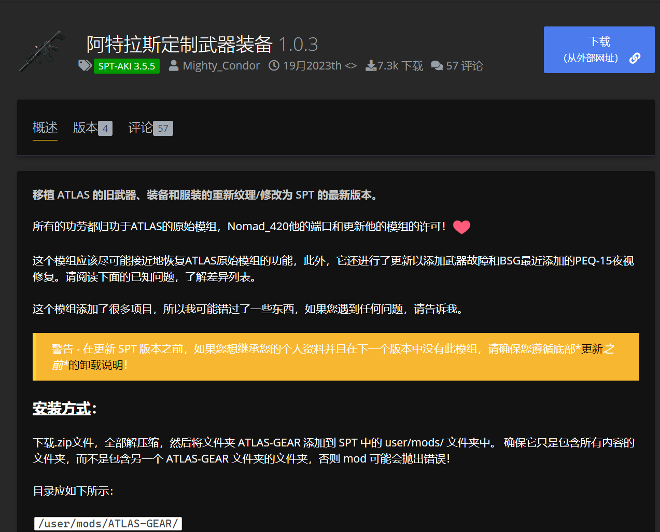
Task: Select the 概述 tab
Action: click(45, 128)
